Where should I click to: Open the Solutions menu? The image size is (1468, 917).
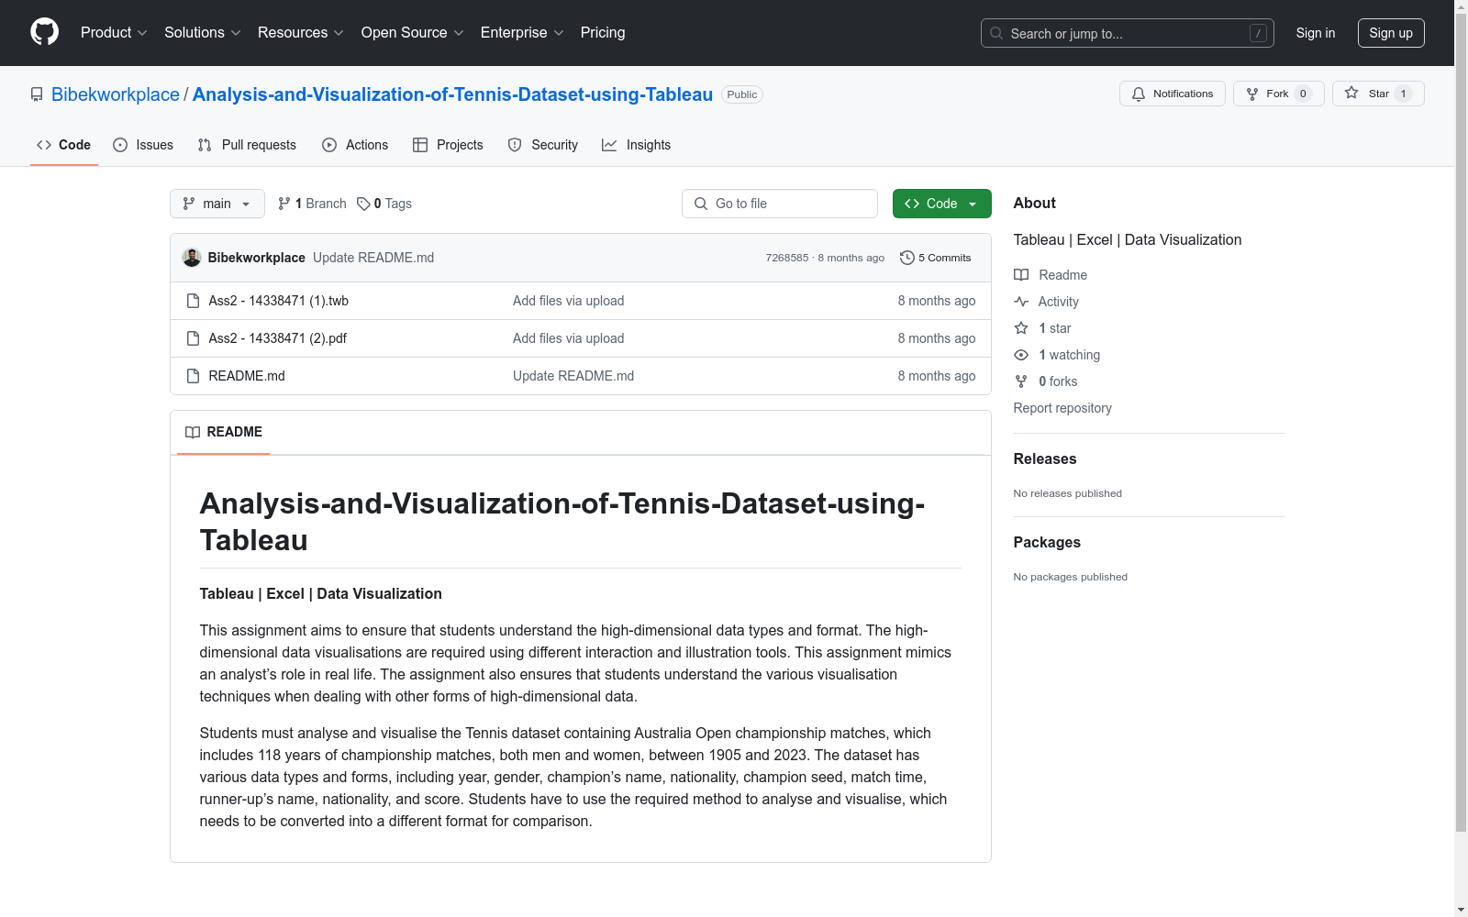click(x=203, y=32)
